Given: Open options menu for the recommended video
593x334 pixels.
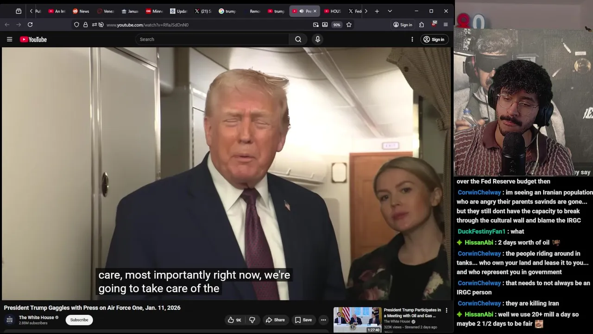Looking at the screenshot, I should 447,310.
